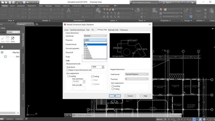Click the object color wheel in Properties panel
This screenshot has height=121, width=215.
161,9
